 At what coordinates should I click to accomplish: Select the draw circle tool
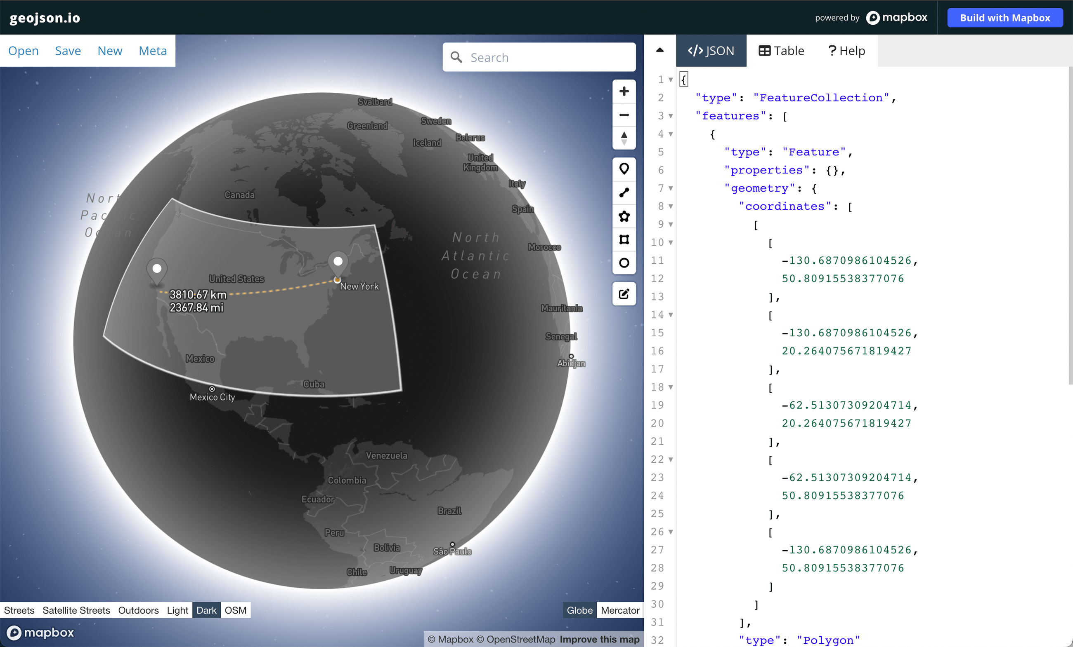click(624, 263)
